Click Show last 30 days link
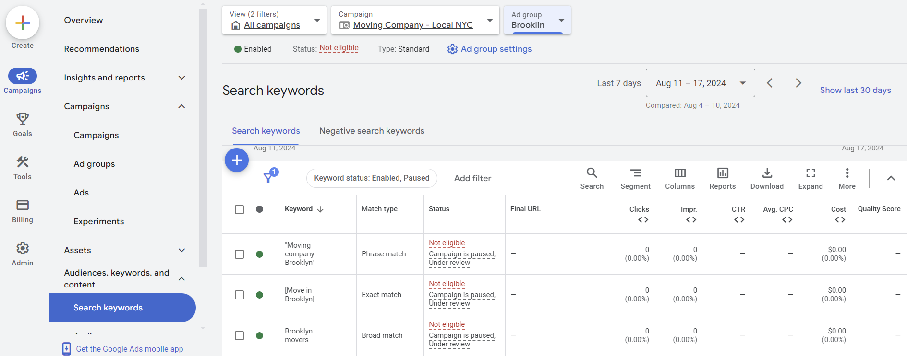This screenshot has height=356, width=907. click(855, 90)
